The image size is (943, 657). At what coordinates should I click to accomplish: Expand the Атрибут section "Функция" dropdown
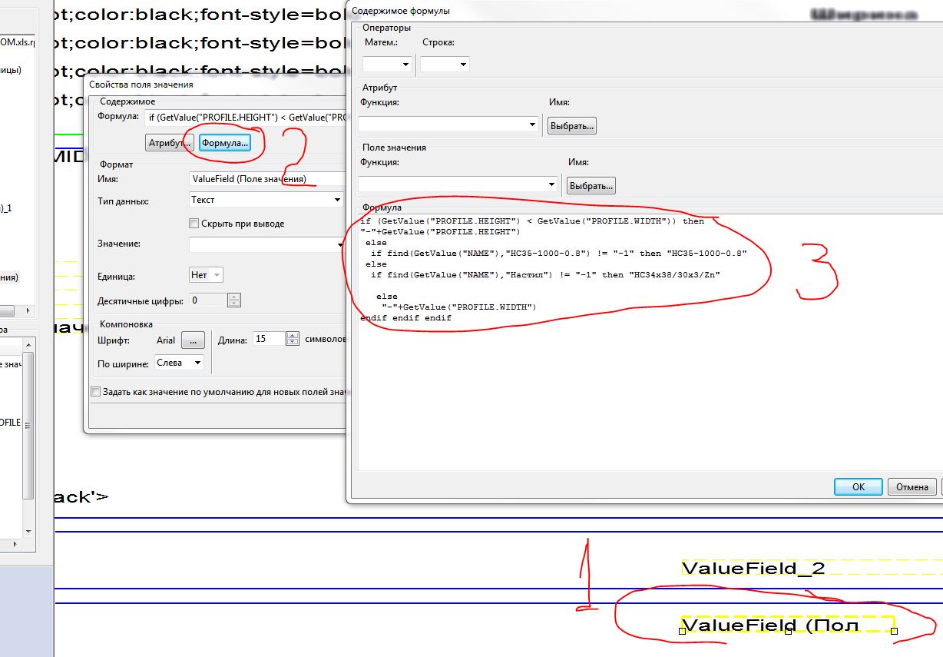pos(449,124)
